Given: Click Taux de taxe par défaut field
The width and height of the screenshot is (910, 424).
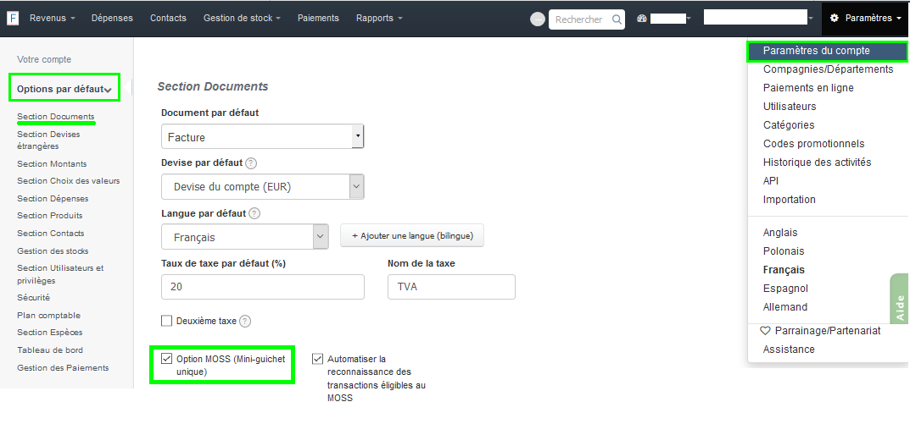Looking at the screenshot, I should [262, 287].
